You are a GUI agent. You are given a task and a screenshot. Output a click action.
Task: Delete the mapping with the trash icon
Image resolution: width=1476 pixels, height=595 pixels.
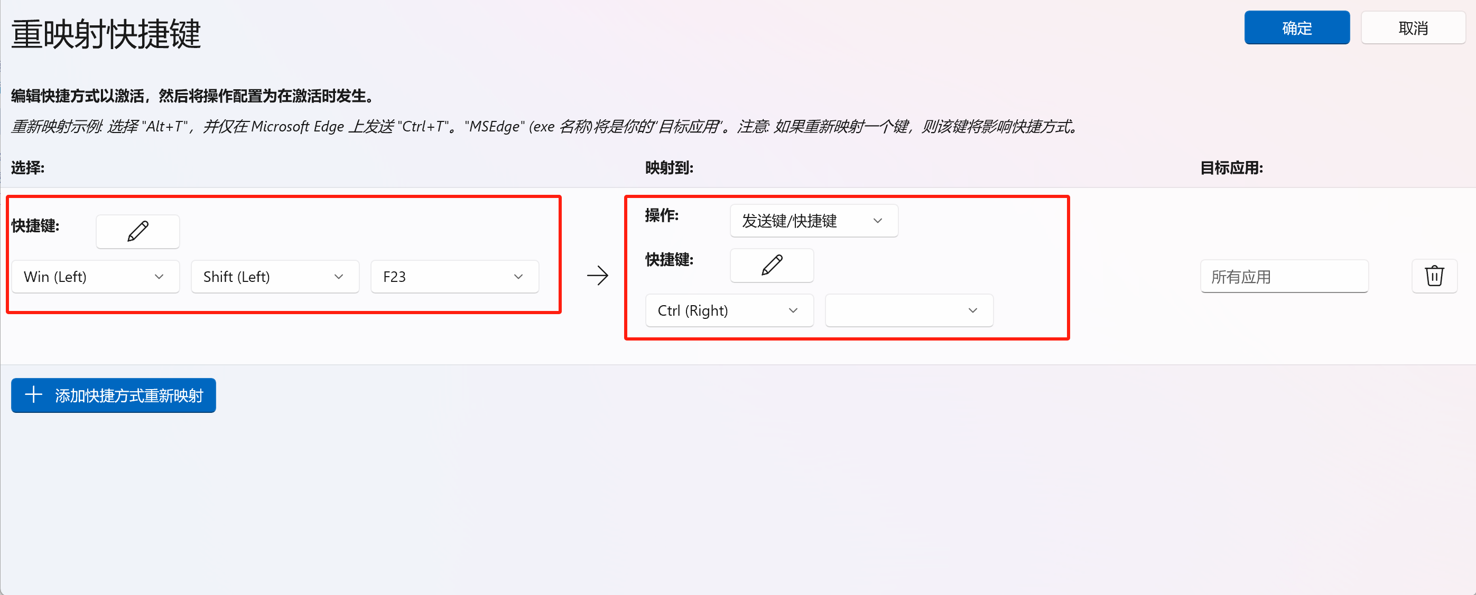tap(1434, 276)
